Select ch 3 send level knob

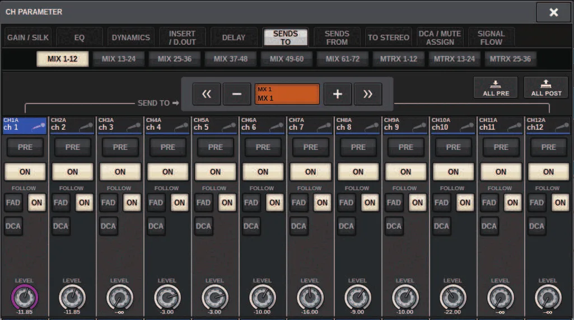click(x=120, y=297)
